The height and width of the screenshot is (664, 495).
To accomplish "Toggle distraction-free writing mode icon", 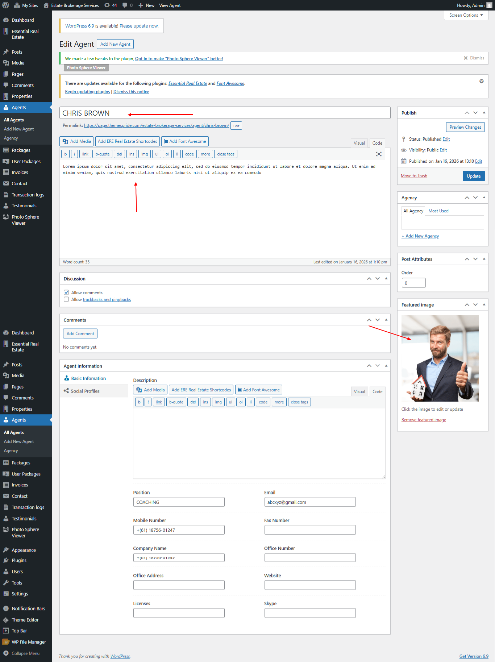I will coord(379,154).
